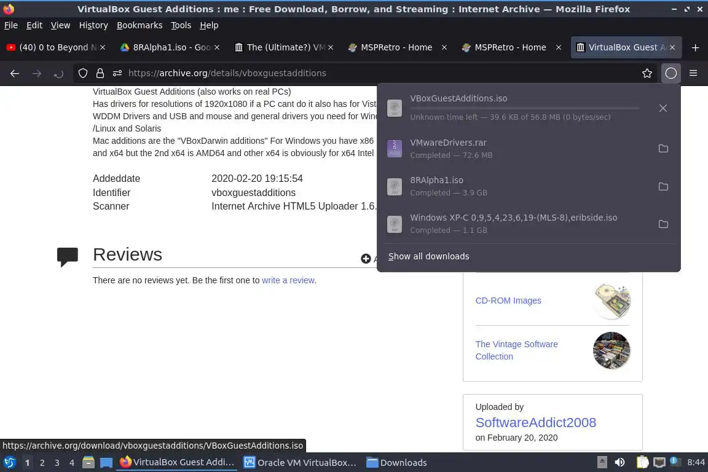
Task: Switch to workspace 1 in the taskbar
Action: click(27, 463)
